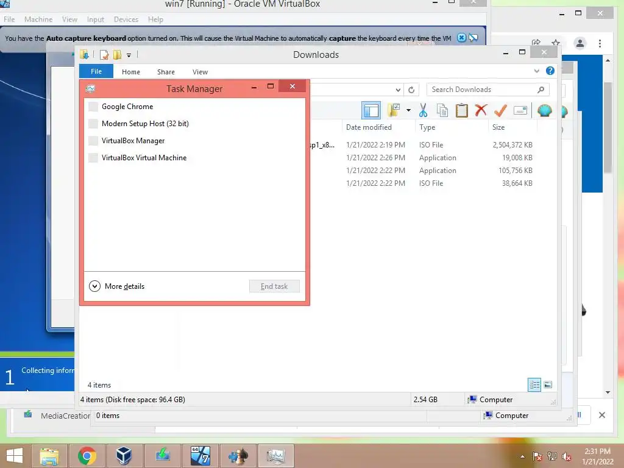
Task: Open VirtualBox Help menu
Action: [x=155, y=19]
